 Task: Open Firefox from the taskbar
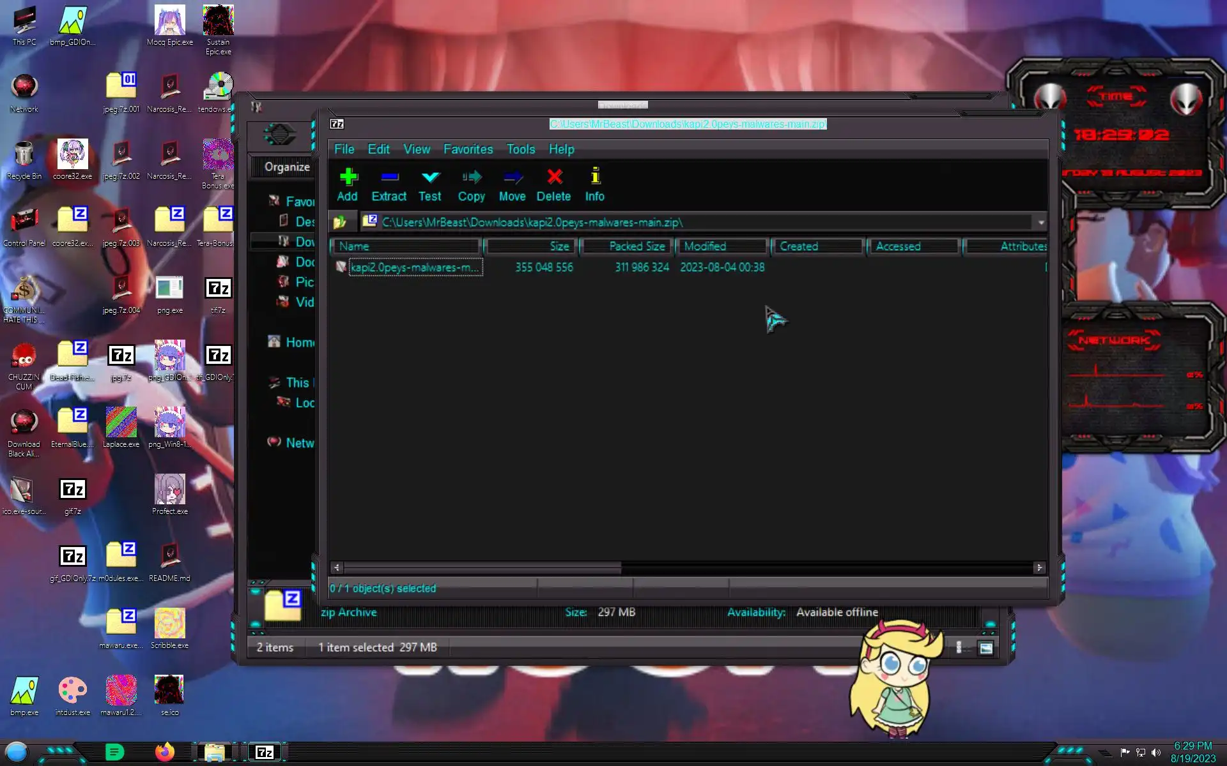(x=165, y=752)
